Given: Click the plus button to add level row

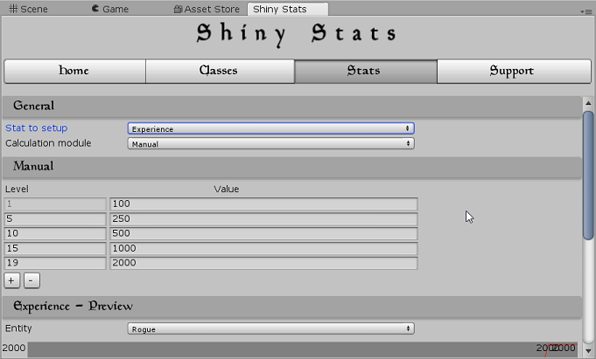Looking at the screenshot, I should [12, 280].
